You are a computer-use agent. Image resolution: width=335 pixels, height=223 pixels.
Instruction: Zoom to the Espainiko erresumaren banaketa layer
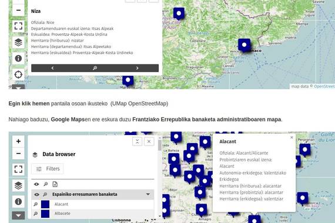pos(45,194)
